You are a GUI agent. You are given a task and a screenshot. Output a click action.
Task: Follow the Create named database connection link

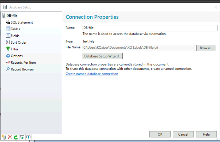tap(92, 74)
